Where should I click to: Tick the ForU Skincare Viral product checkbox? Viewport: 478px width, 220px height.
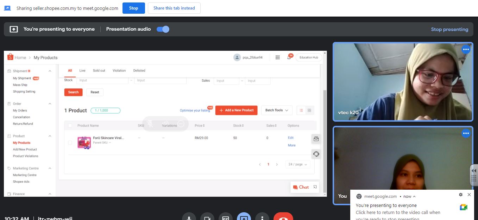(x=70, y=143)
